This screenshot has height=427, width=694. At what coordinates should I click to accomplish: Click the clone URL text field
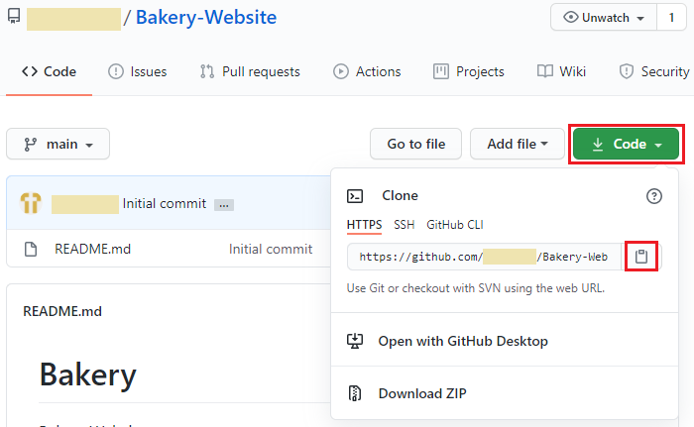(x=485, y=257)
